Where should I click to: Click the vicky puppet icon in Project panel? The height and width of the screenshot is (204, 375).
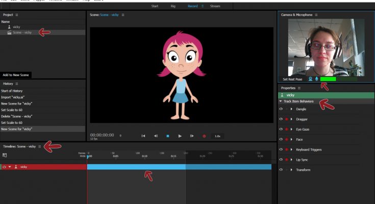9,27
